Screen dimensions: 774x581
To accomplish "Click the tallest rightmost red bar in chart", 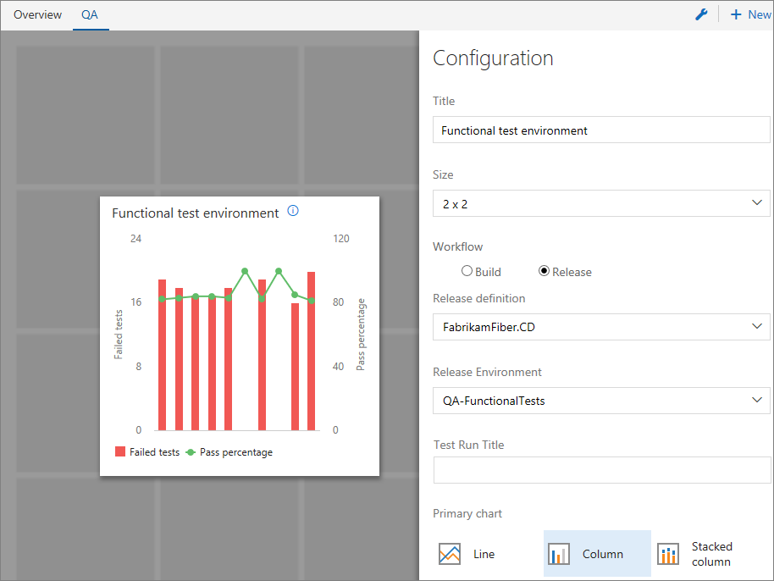I will [311, 351].
